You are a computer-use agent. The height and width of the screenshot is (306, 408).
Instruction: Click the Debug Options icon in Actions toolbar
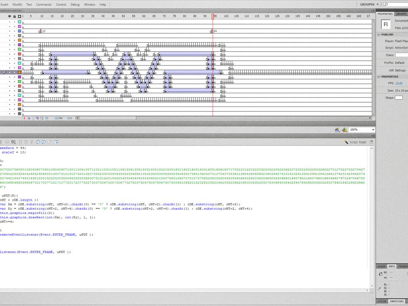(x=14, y=142)
